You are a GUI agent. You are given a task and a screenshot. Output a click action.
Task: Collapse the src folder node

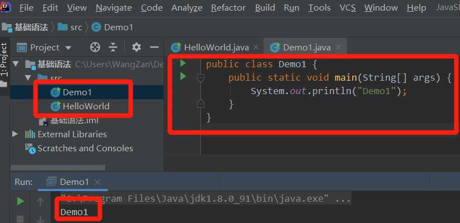(x=29, y=78)
